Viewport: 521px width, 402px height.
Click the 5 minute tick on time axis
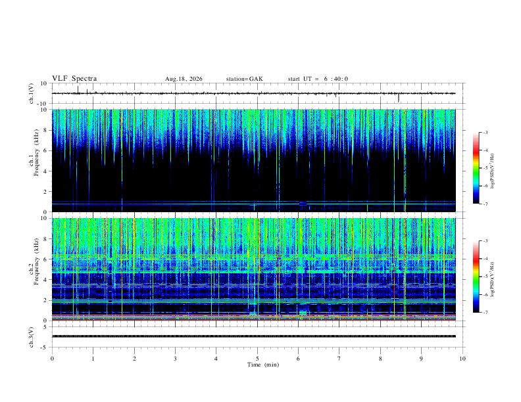tap(257, 359)
